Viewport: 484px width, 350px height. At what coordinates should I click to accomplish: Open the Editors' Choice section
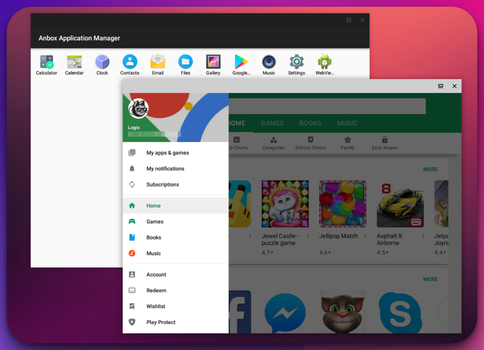311,143
